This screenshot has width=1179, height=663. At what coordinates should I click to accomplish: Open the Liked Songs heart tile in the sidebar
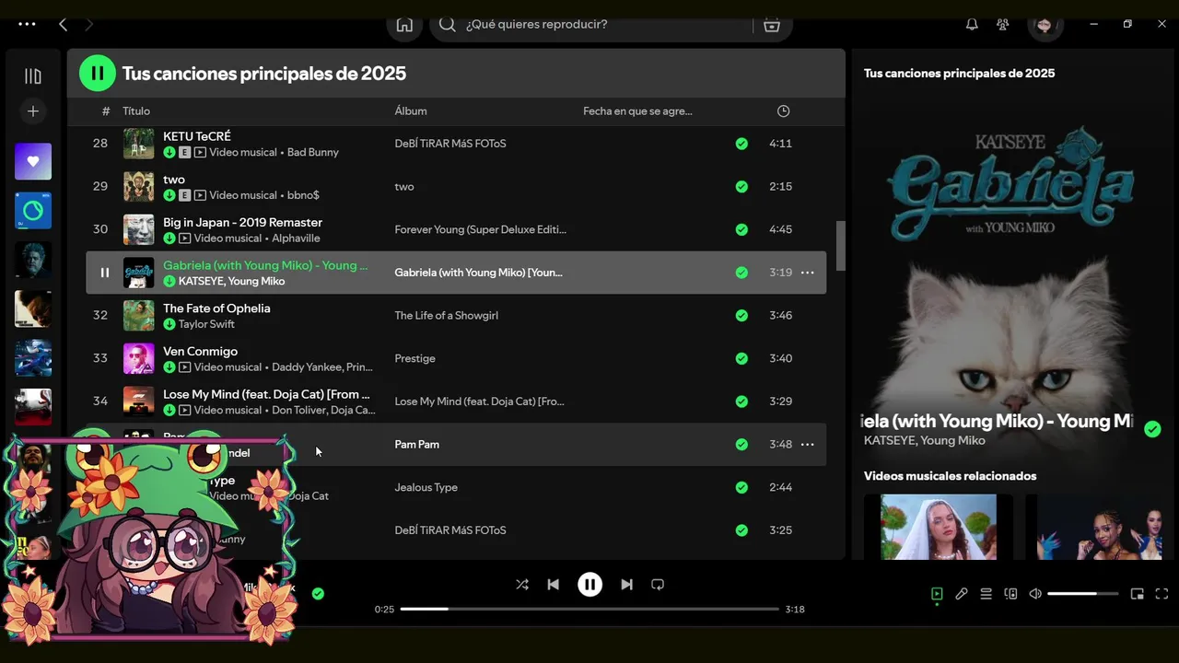click(33, 161)
